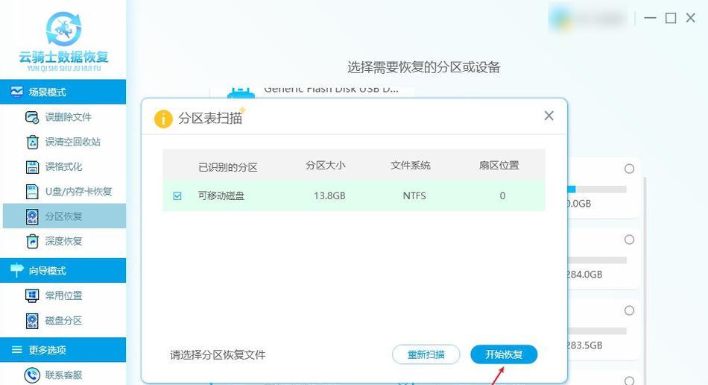
Task: Expand the 更多选项 section header
Action: tap(63, 350)
